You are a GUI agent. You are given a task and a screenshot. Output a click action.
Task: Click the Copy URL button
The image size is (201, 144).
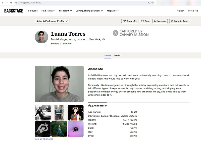130,21
